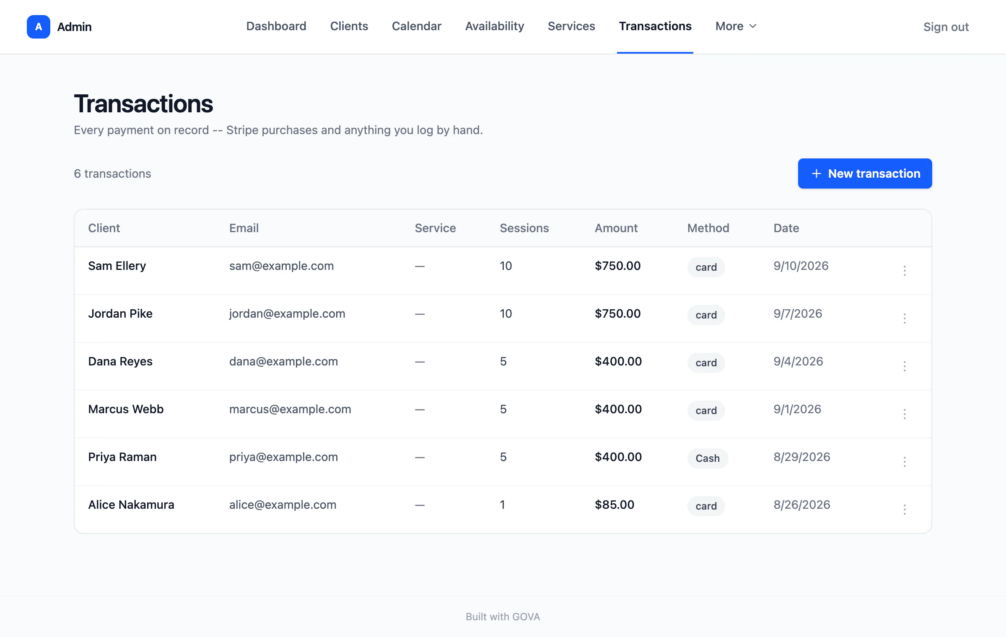Click the Client column header
This screenshot has height=637, width=1006.
tap(104, 228)
